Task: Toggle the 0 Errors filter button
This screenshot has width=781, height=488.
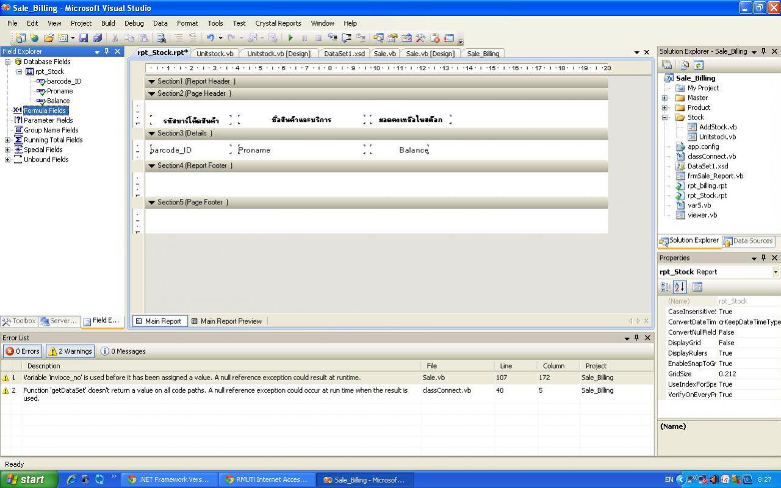Action: [22, 351]
